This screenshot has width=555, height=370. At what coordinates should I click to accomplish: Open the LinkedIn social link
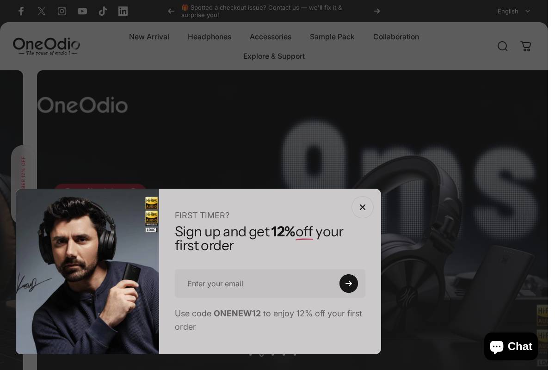click(123, 11)
